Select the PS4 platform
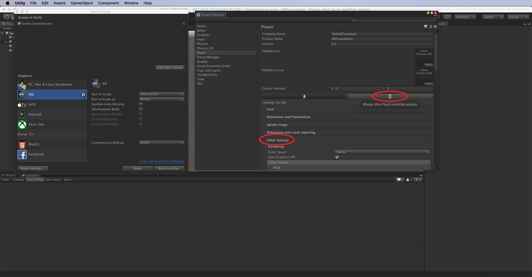 (52, 134)
